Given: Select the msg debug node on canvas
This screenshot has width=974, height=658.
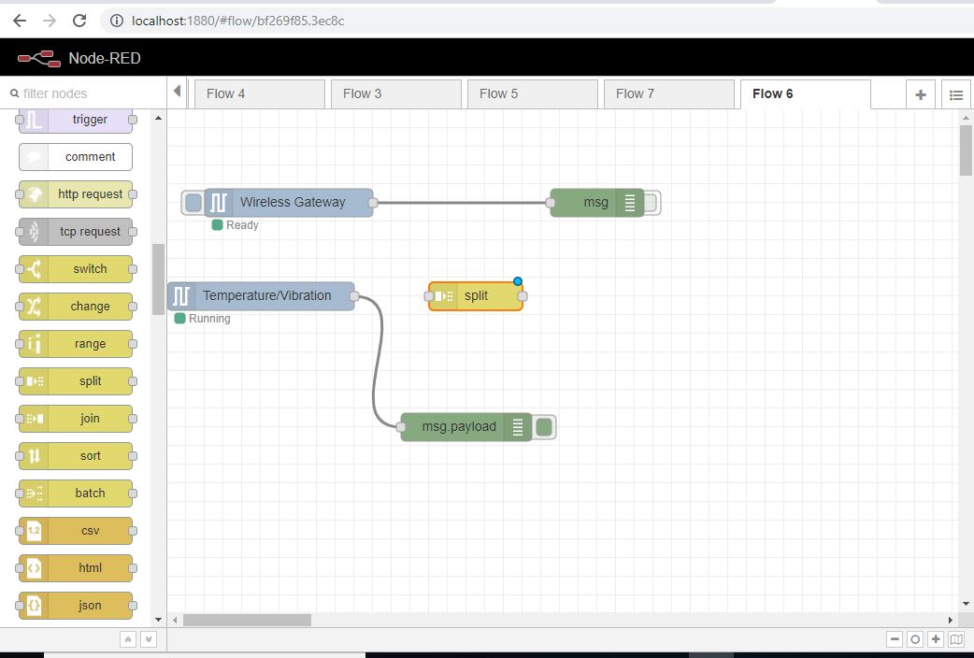Looking at the screenshot, I should pyautogui.click(x=597, y=203).
